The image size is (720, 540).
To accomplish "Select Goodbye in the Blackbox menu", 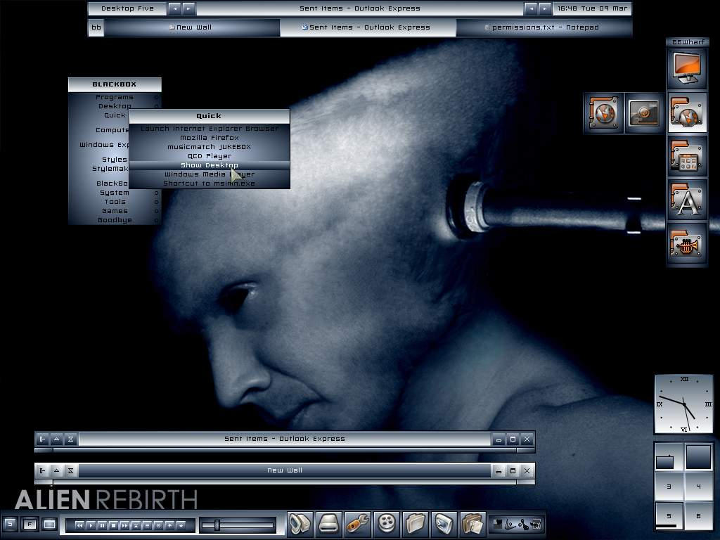I will tap(115, 220).
